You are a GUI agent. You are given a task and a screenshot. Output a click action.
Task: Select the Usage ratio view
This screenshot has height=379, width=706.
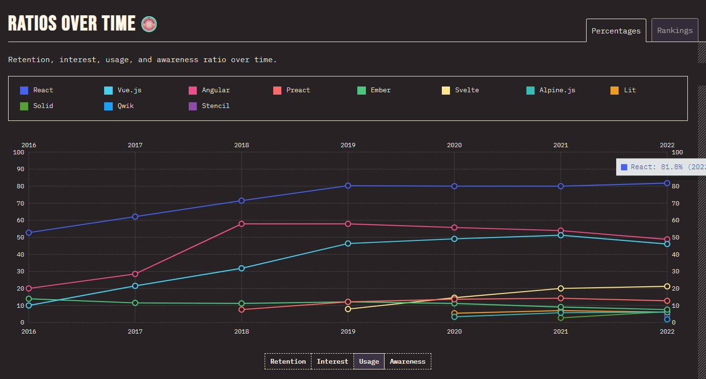click(x=369, y=361)
